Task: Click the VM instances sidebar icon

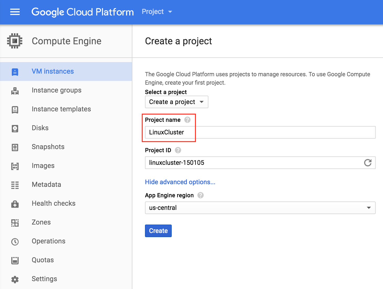Action: [x=15, y=72]
